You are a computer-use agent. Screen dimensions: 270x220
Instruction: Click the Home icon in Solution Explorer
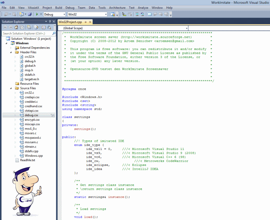(x=16, y=27)
